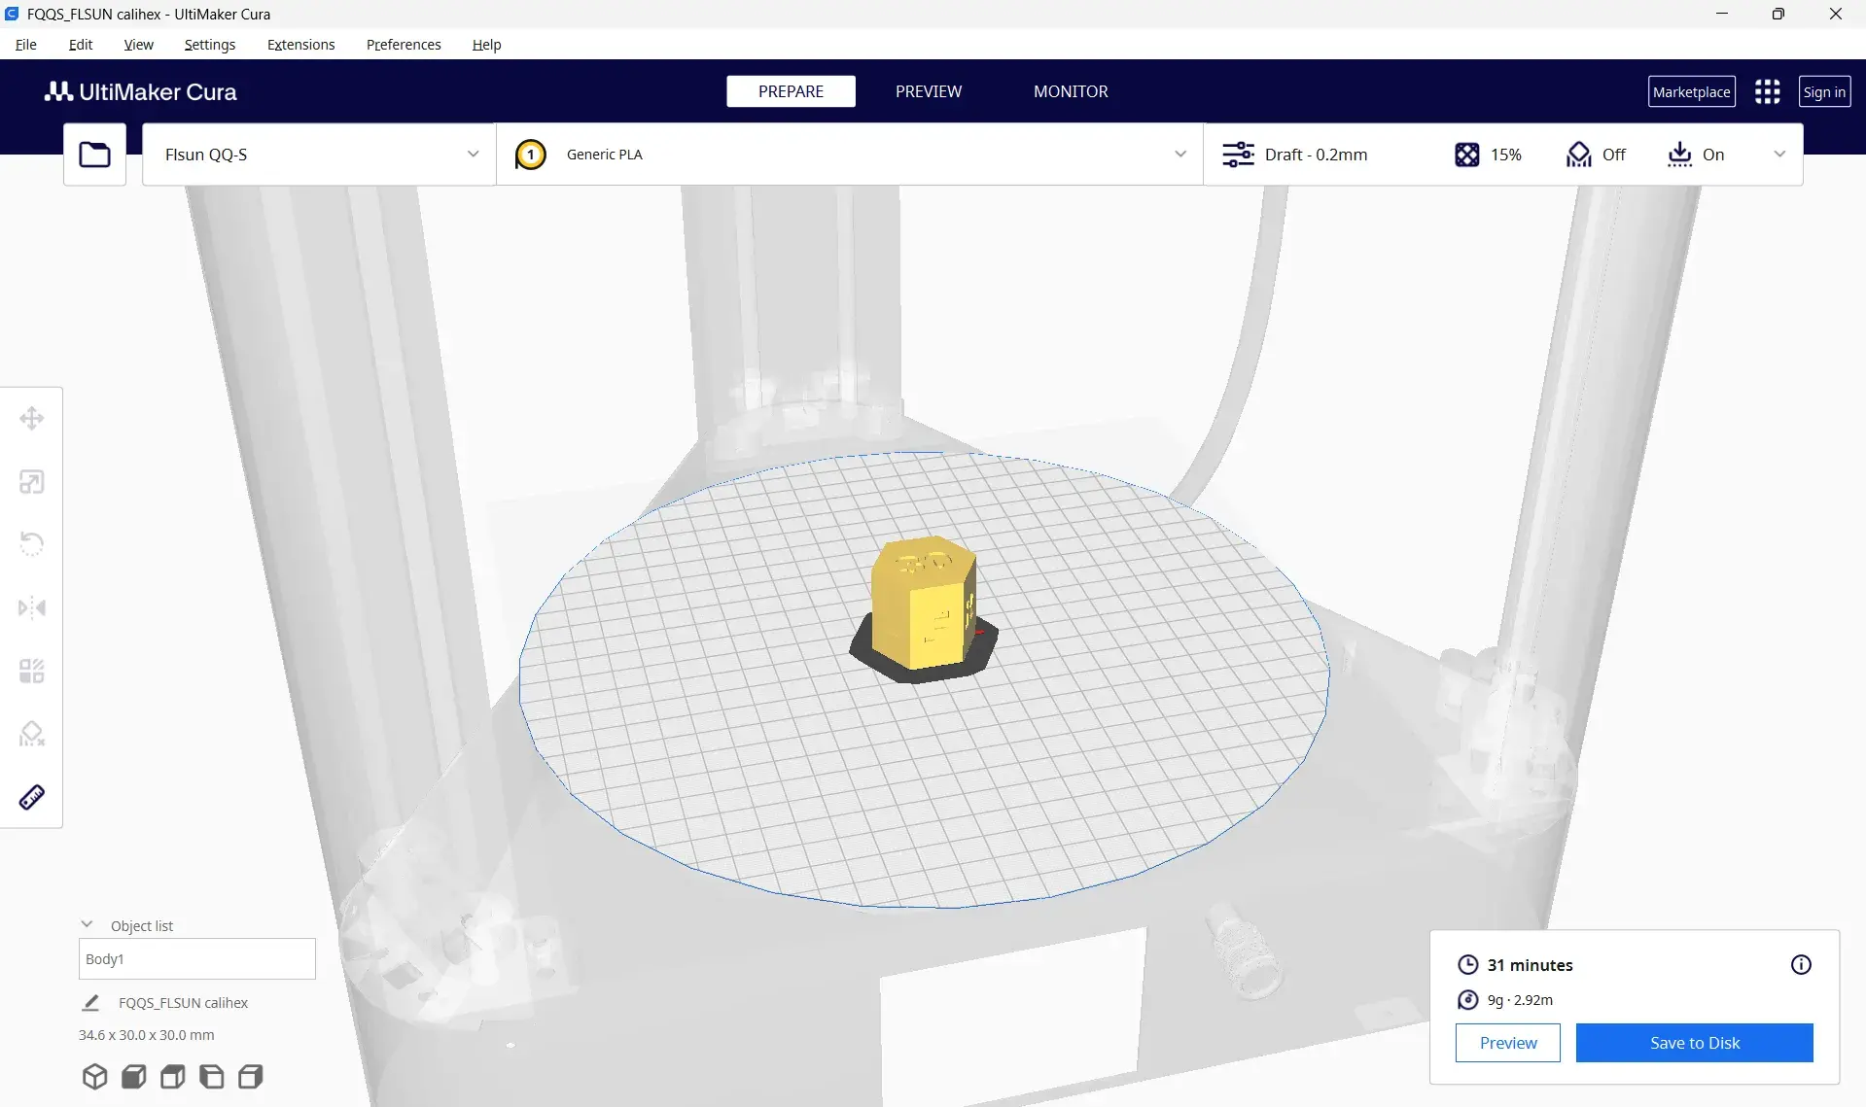The width and height of the screenshot is (1866, 1107).
Task: Click the material usage spool icon
Action: [x=1467, y=1000]
